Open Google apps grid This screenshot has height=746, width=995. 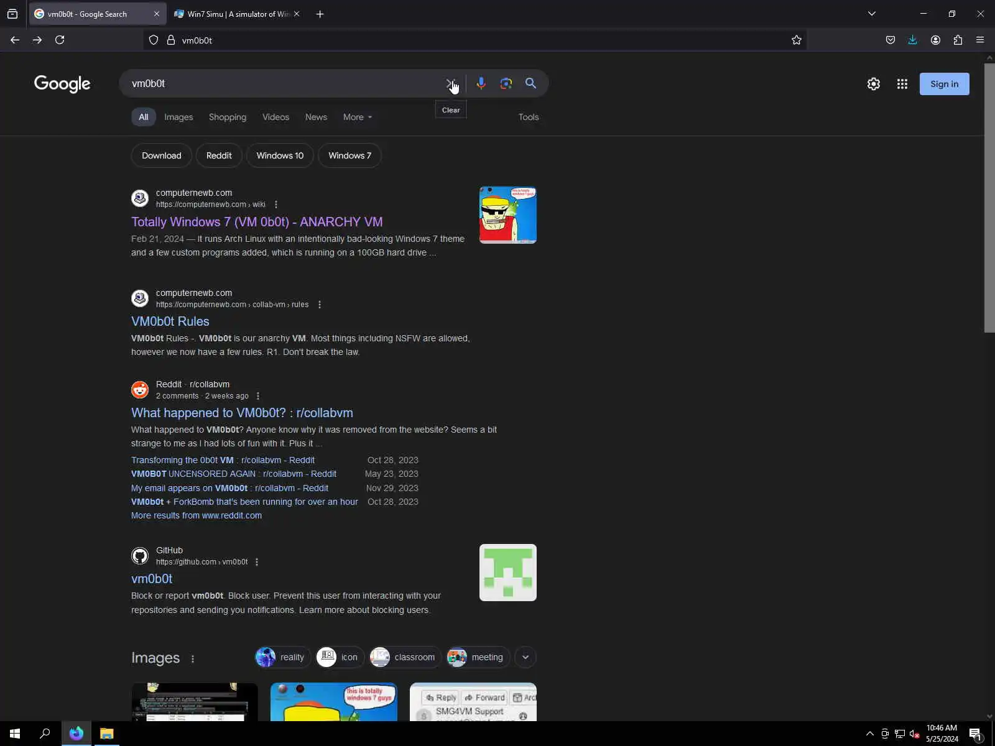(902, 84)
